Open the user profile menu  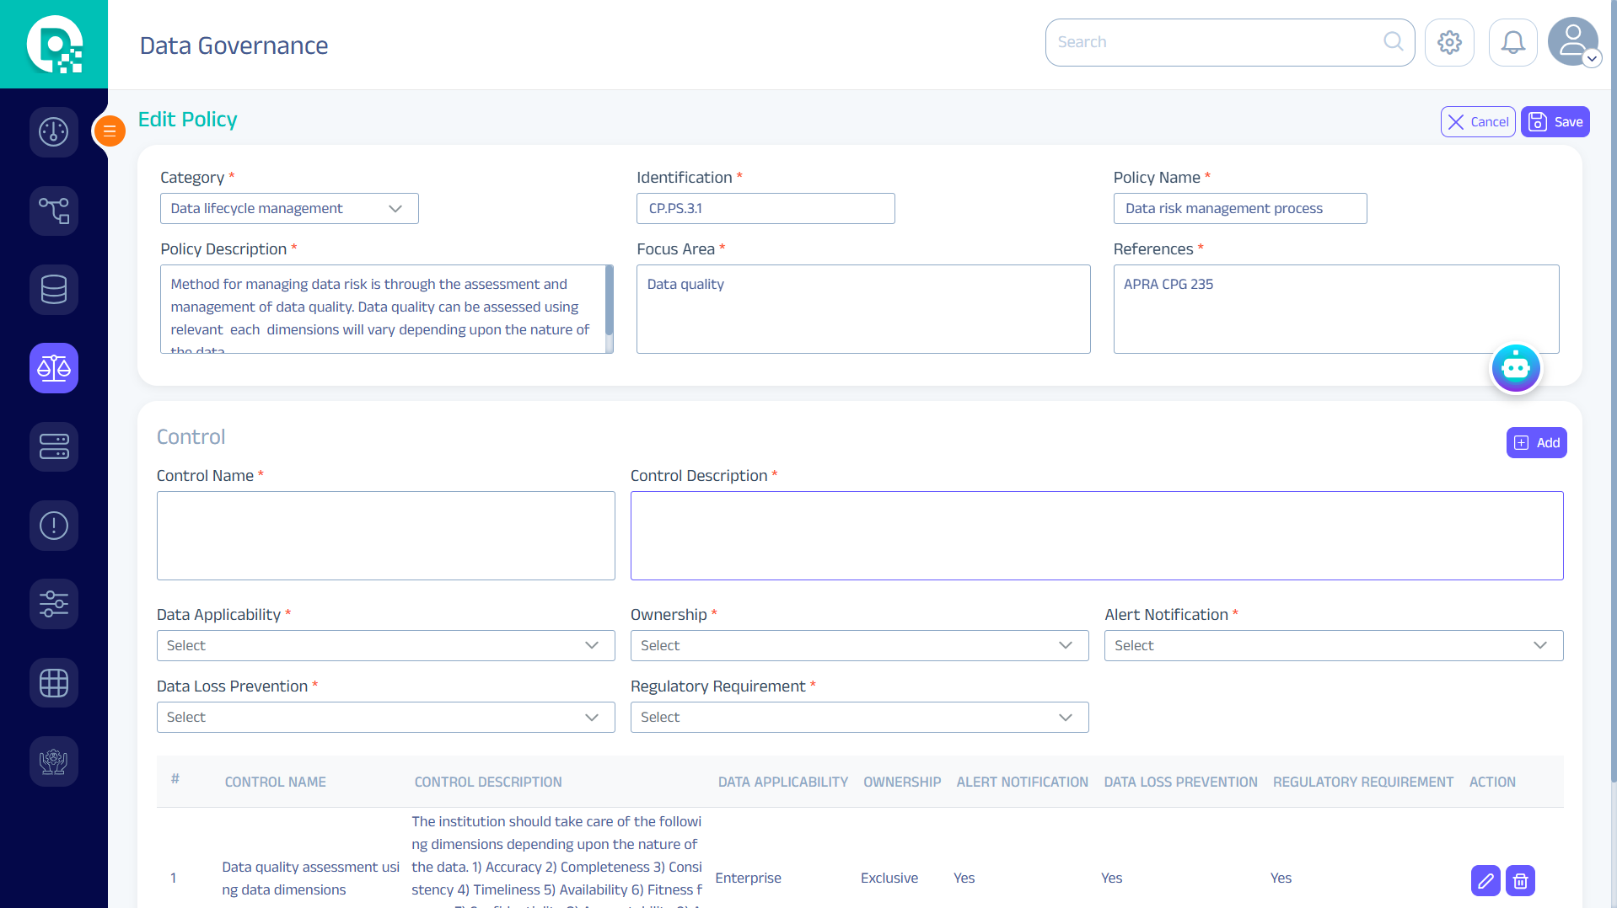pos(1573,42)
